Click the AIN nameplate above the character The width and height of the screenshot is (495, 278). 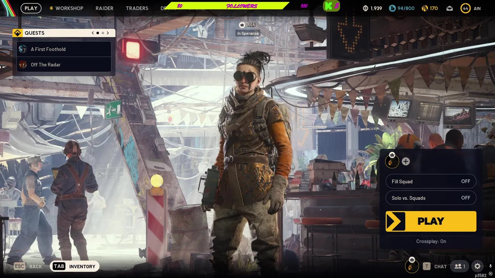pyautogui.click(x=251, y=25)
